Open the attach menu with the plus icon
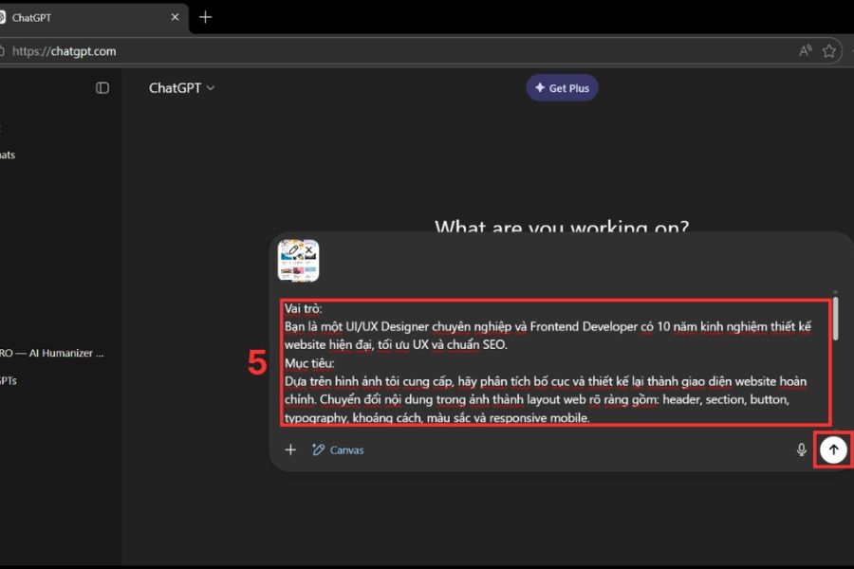The height and width of the screenshot is (569, 854). pyautogui.click(x=291, y=450)
